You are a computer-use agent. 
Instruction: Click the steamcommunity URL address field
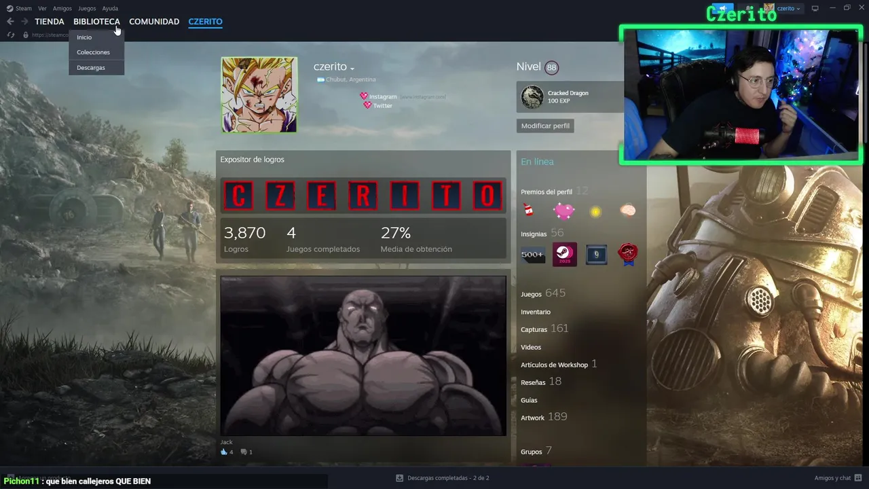point(50,35)
